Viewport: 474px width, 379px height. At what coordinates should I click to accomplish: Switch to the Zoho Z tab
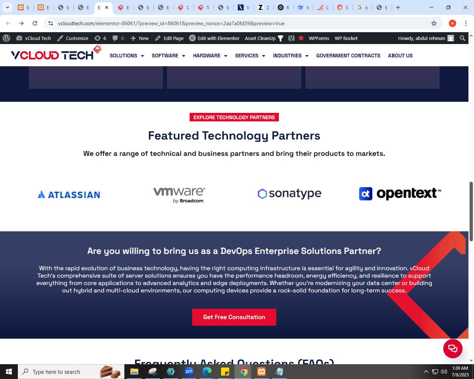point(264,7)
